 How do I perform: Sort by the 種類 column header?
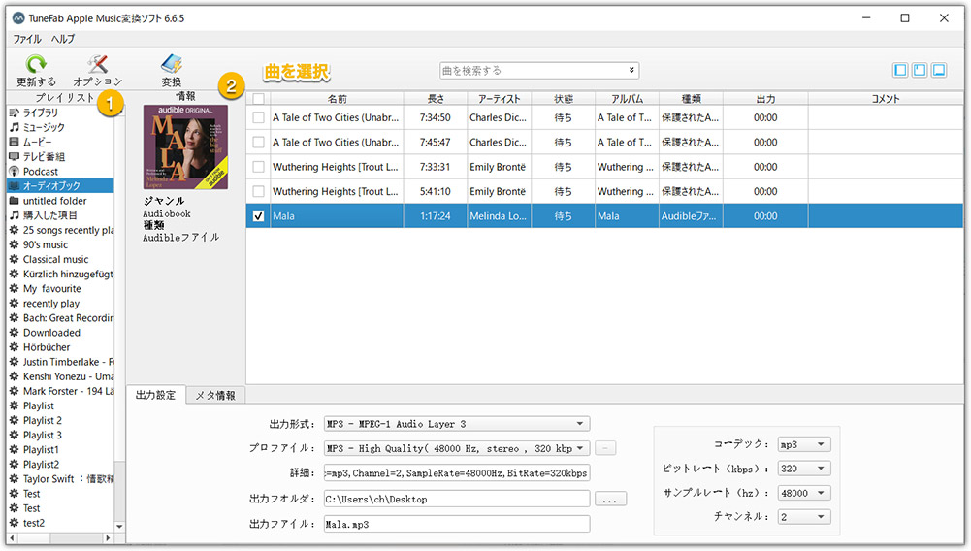691,99
